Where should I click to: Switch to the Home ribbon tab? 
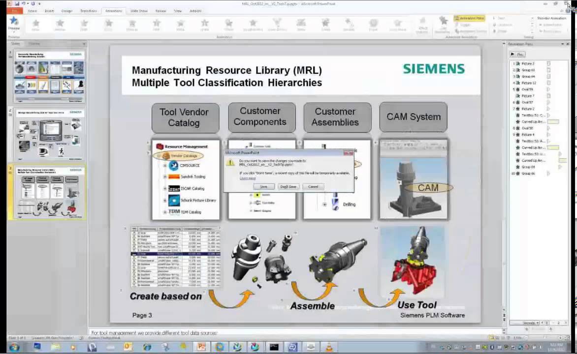pyautogui.click(x=32, y=11)
